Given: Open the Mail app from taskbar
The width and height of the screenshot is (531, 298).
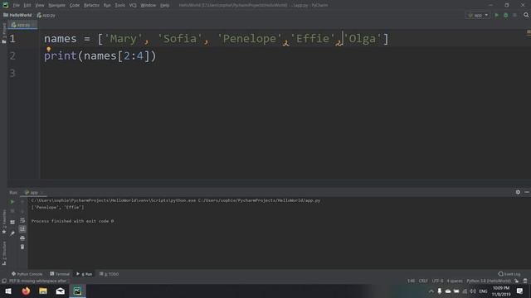Looking at the screenshot, I should coord(61,291).
